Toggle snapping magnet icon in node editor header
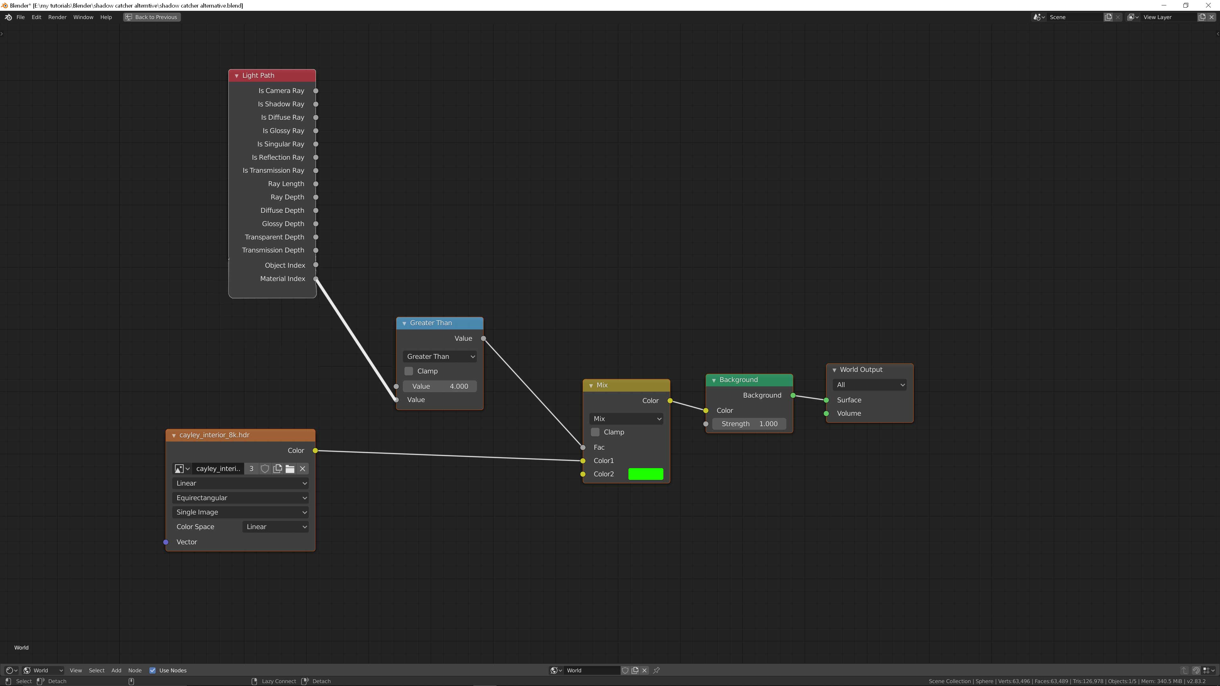 (1196, 670)
